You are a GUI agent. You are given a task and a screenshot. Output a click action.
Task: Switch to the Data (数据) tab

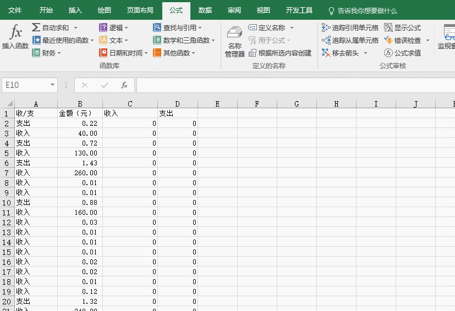pos(205,10)
